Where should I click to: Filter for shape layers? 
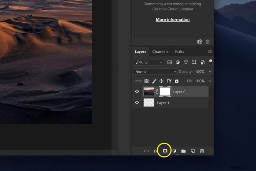pyautogui.click(x=194, y=62)
